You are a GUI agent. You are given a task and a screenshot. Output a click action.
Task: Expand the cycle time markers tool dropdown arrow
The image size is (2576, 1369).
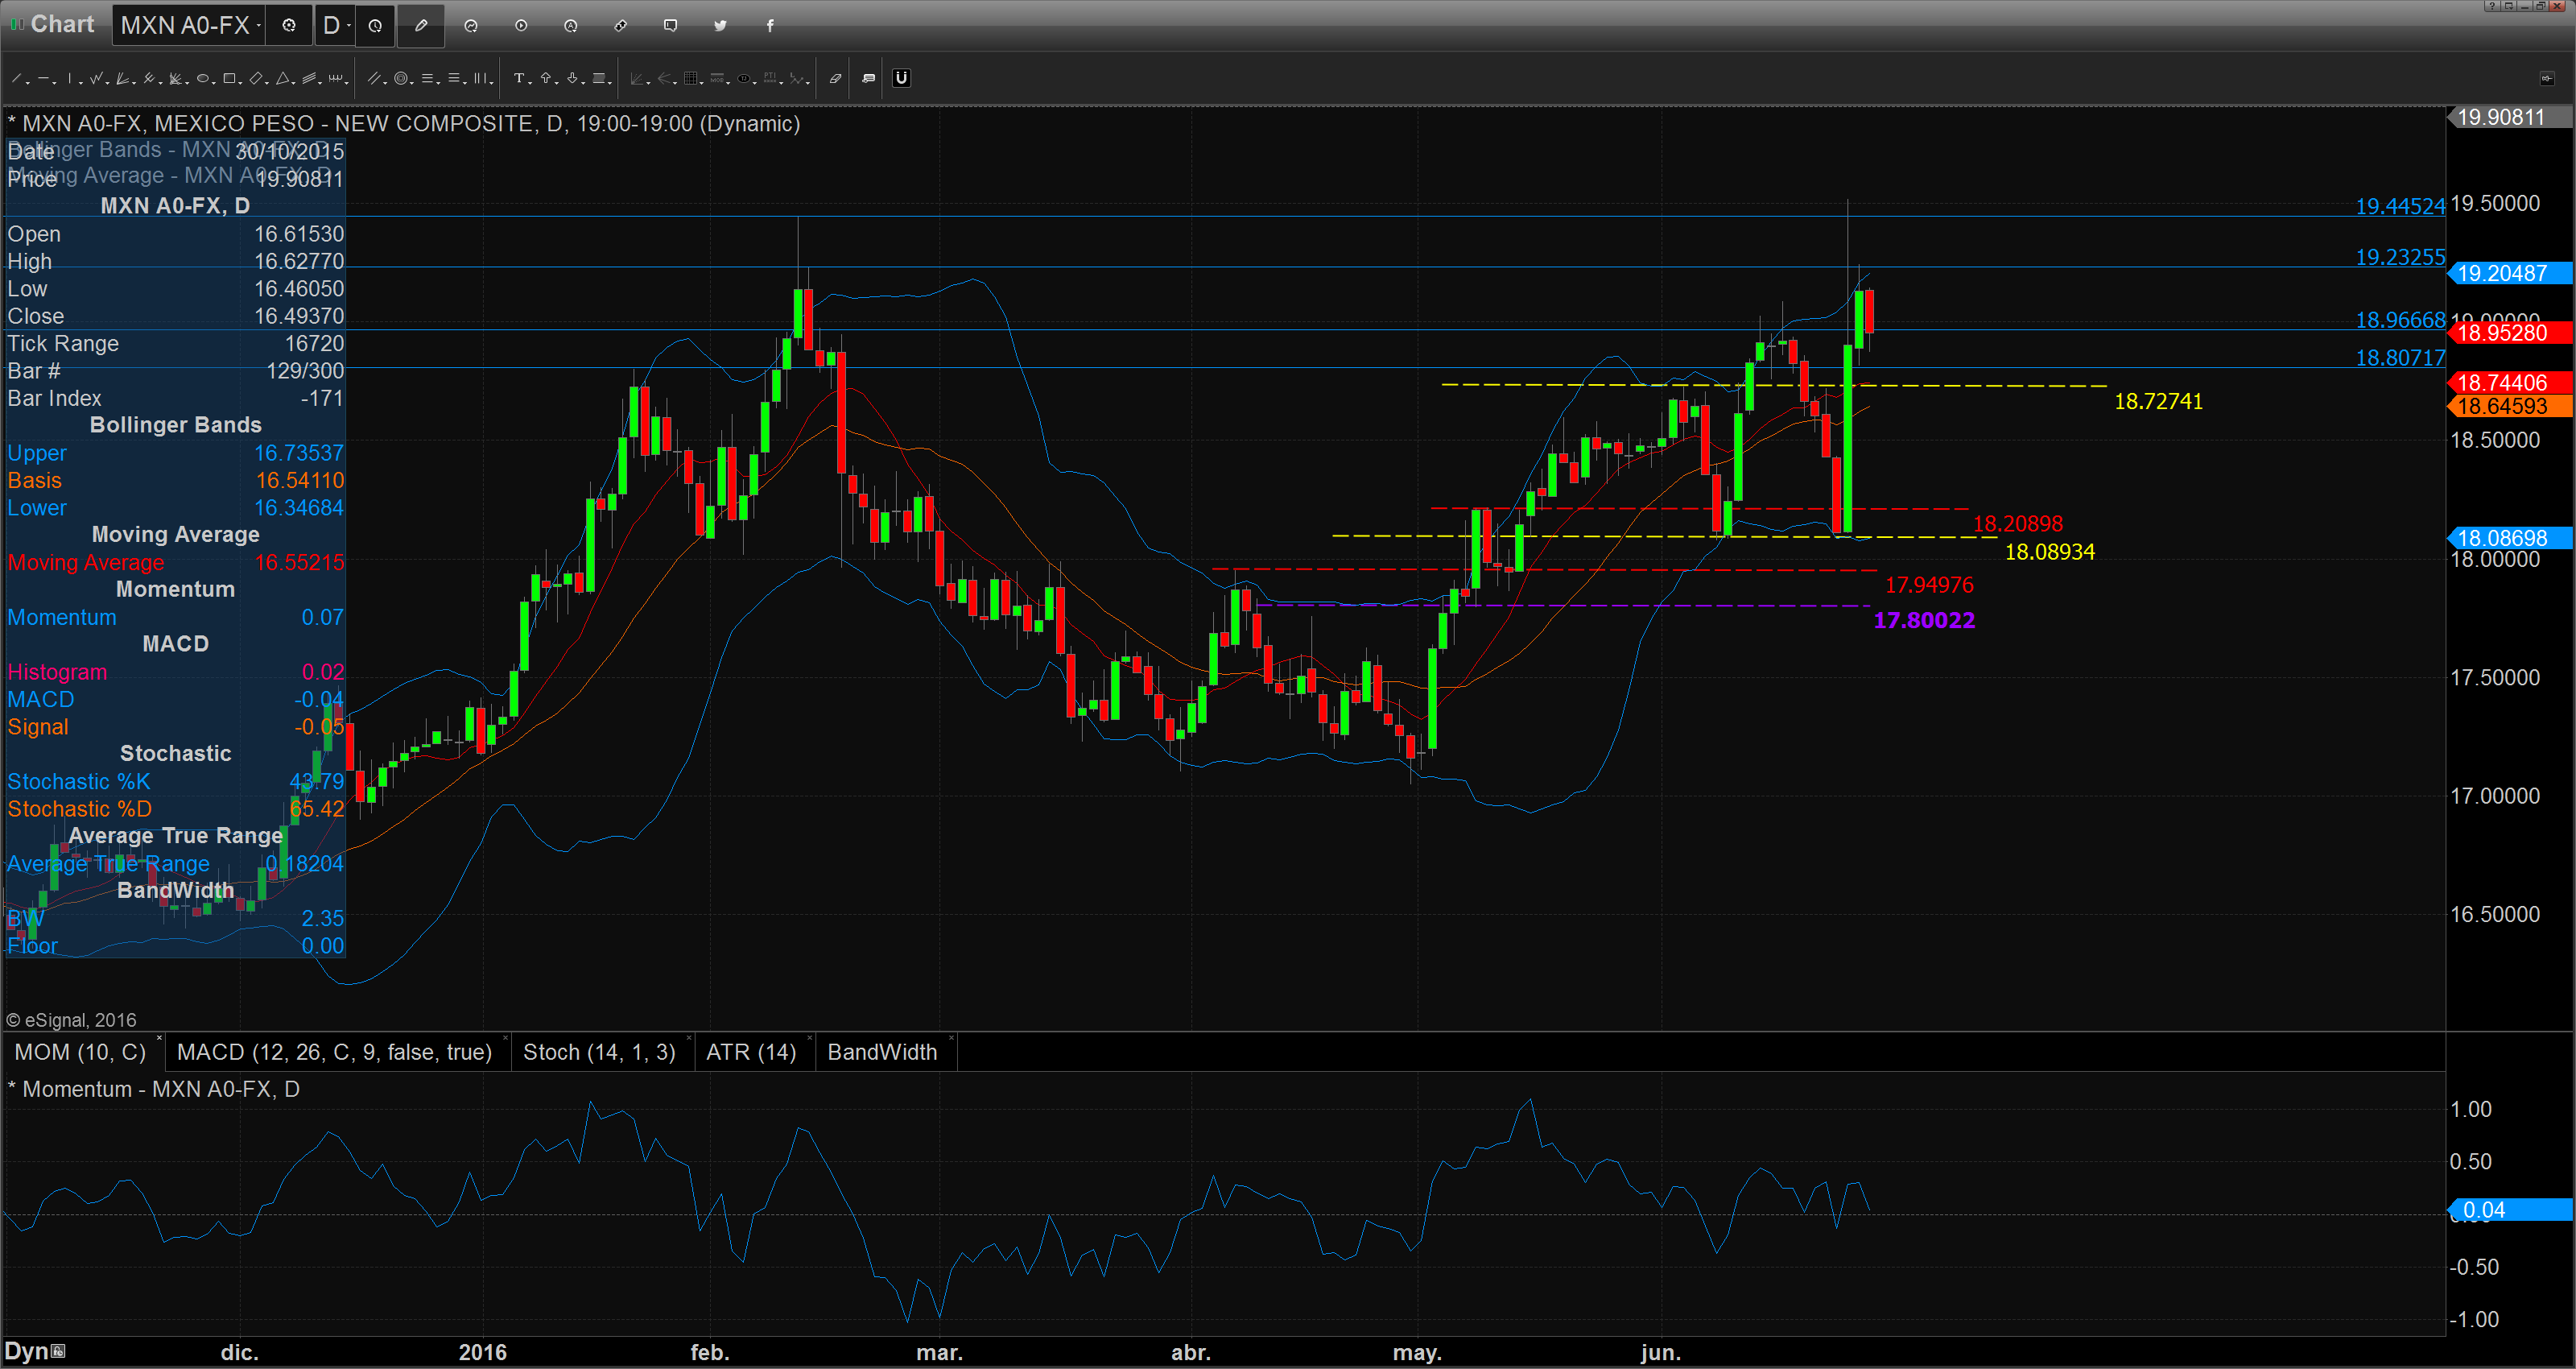pyautogui.click(x=347, y=83)
